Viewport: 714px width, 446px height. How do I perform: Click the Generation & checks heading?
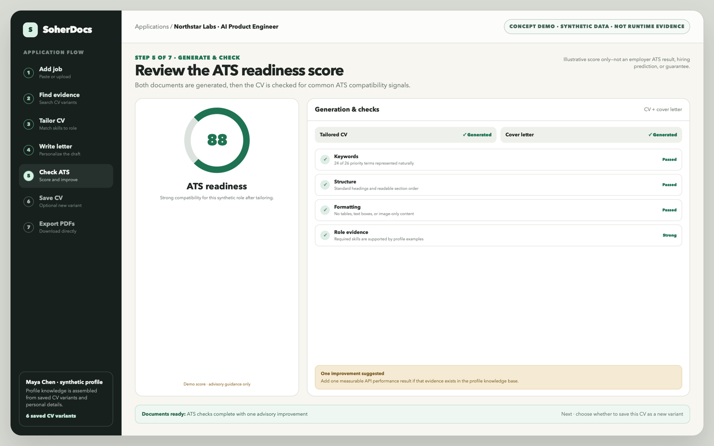[x=347, y=110]
